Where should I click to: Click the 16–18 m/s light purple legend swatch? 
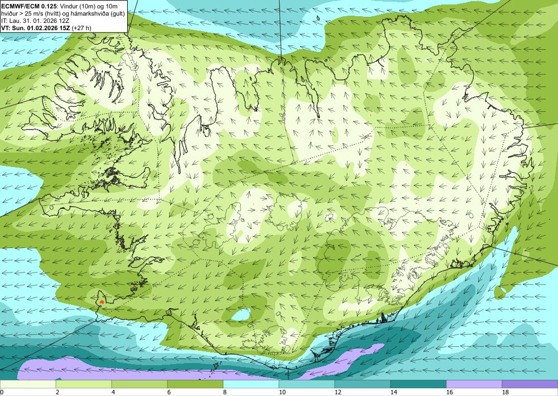click(x=474, y=384)
